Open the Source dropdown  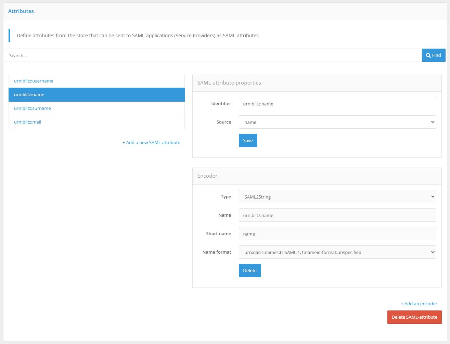point(337,122)
